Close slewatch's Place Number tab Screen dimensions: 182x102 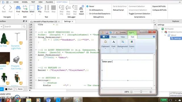[x=59, y=22]
